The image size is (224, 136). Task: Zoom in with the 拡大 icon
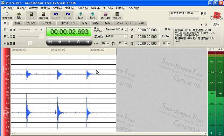click(80, 15)
